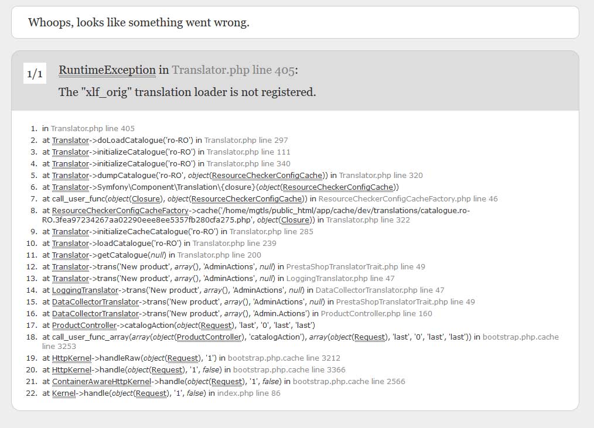Viewport: 594px width, 428px height.
Task: Open Translator.php line 405 in the header
Action: click(233, 70)
